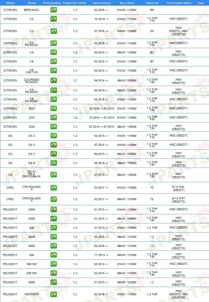Click the Nadwozie column header

[x=152, y=3]
